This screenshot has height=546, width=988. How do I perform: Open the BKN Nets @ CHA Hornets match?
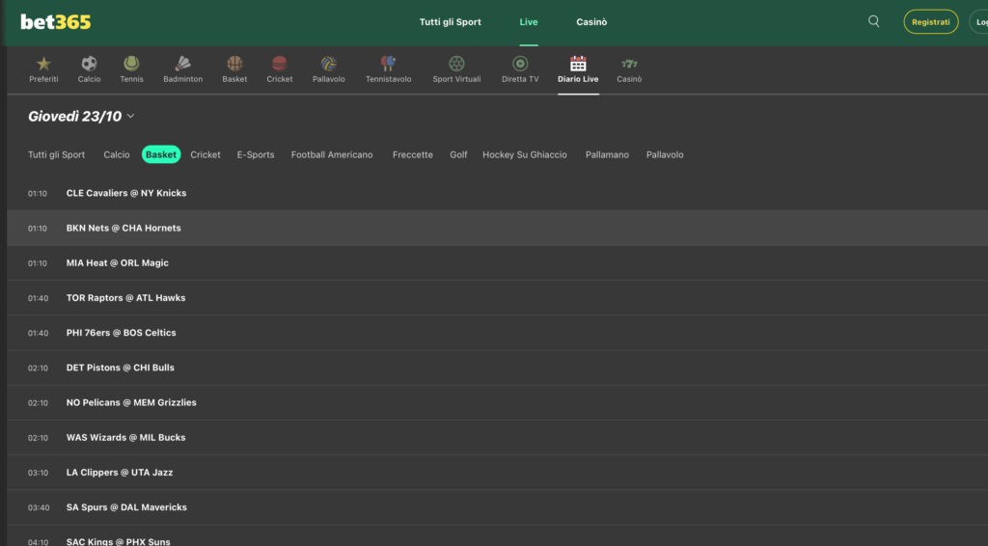123,229
